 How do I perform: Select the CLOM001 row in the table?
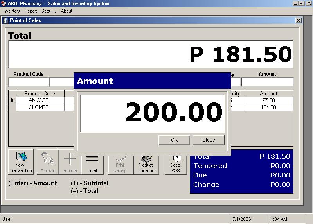(x=40, y=107)
